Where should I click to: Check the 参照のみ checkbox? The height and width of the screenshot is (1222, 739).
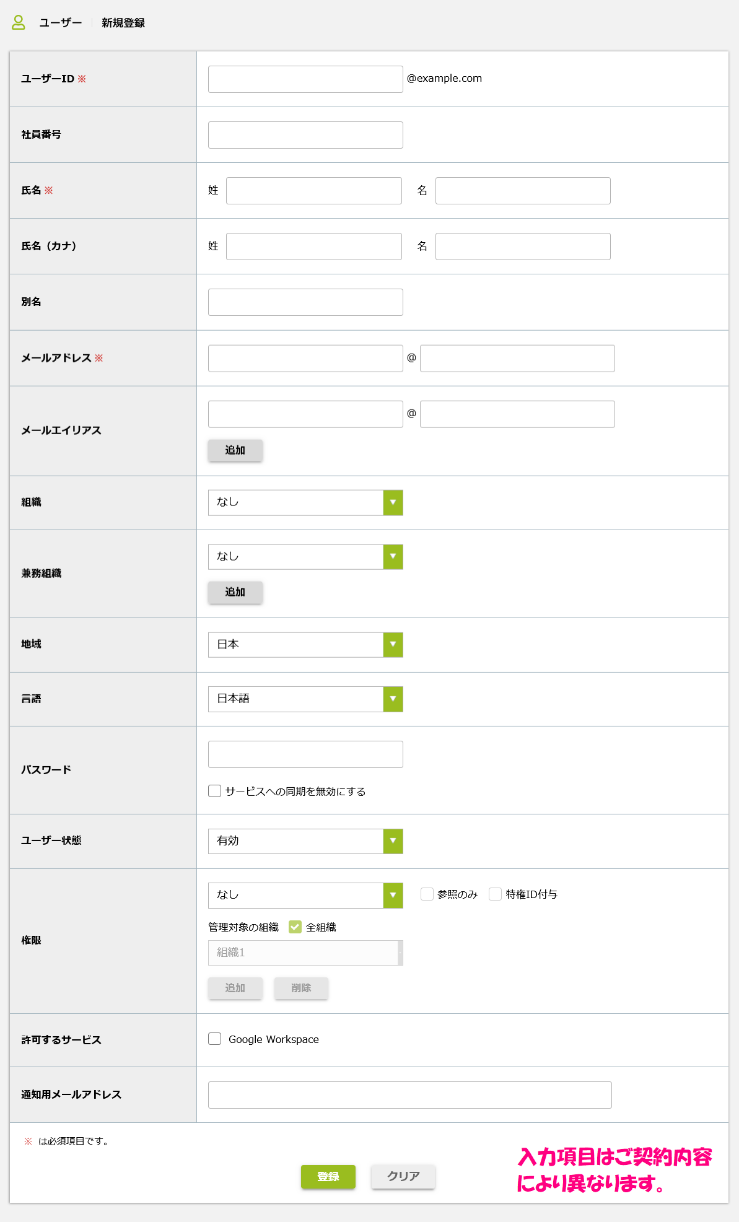427,894
